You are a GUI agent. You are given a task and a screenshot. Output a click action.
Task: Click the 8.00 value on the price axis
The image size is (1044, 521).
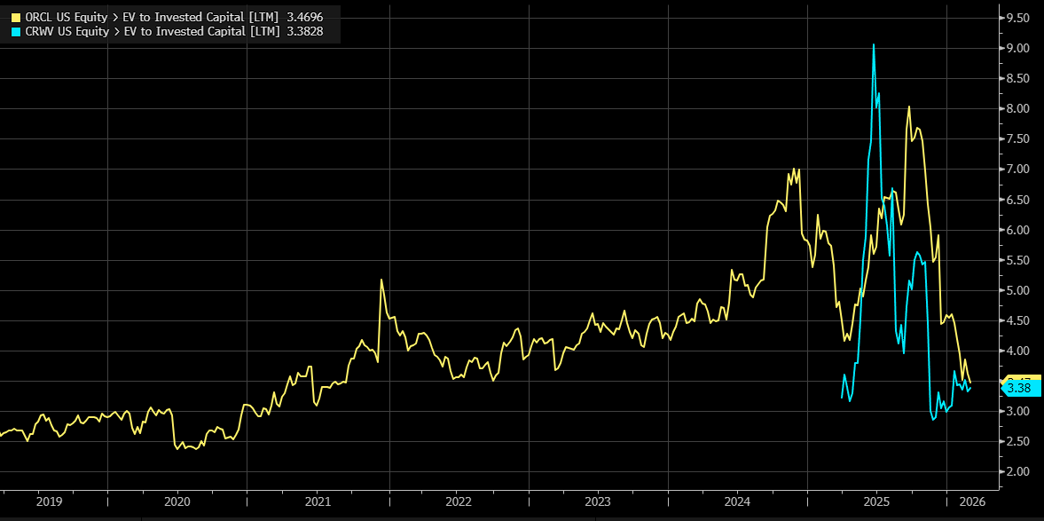click(1019, 108)
